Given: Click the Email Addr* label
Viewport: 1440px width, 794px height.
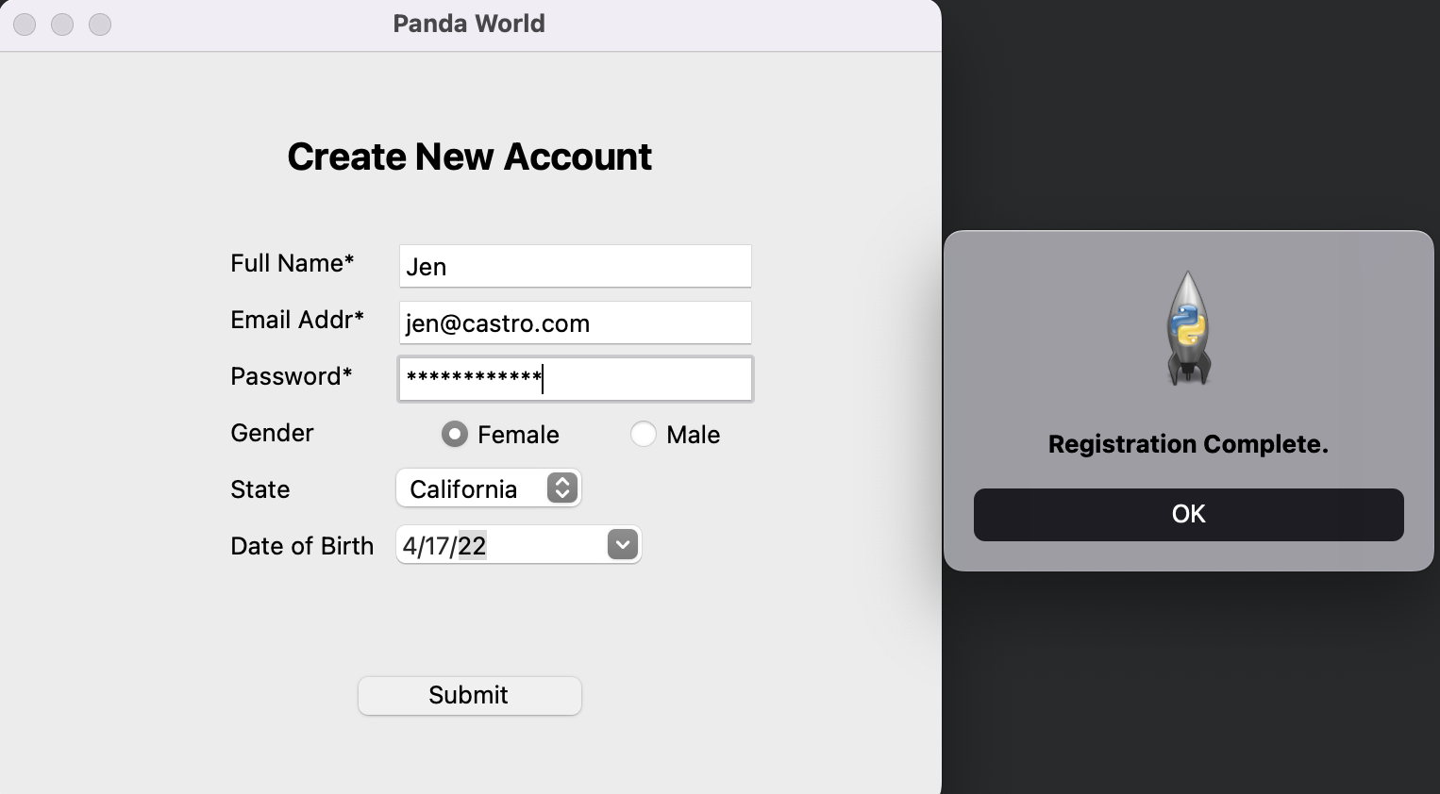Looking at the screenshot, I should point(297,320).
